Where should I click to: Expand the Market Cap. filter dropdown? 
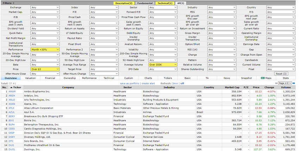click(x=45, y=12)
